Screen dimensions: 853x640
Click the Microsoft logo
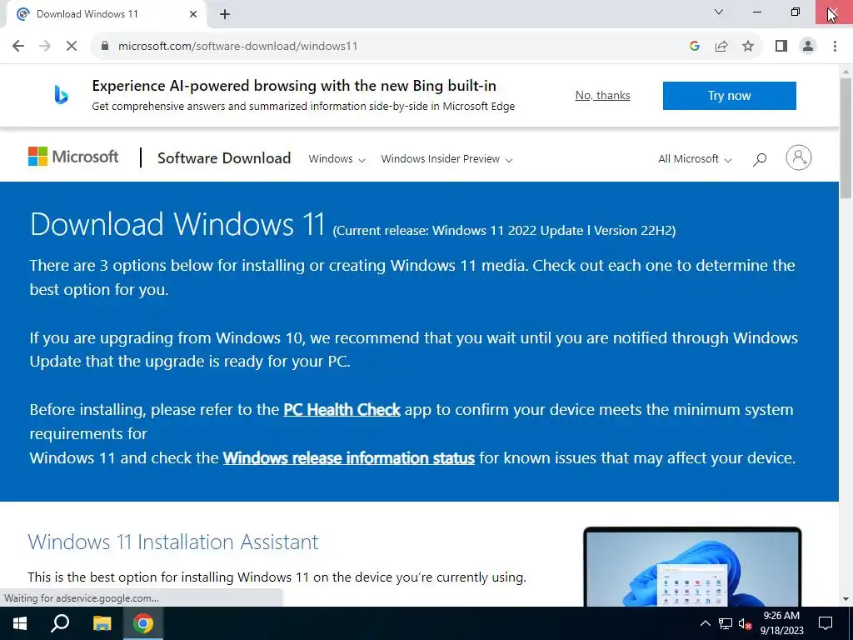pyautogui.click(x=73, y=157)
